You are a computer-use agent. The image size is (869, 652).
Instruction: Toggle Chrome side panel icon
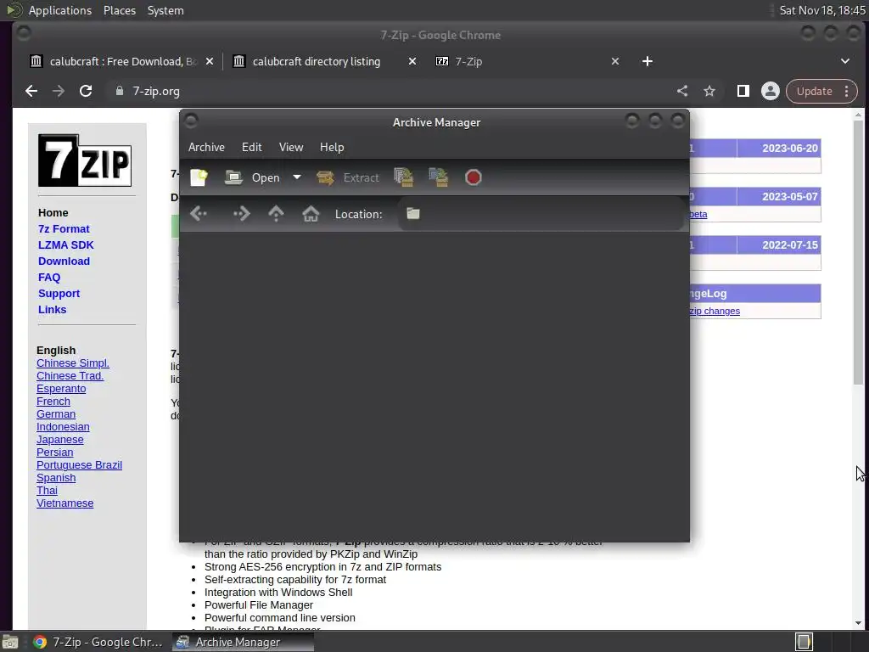coord(743,91)
